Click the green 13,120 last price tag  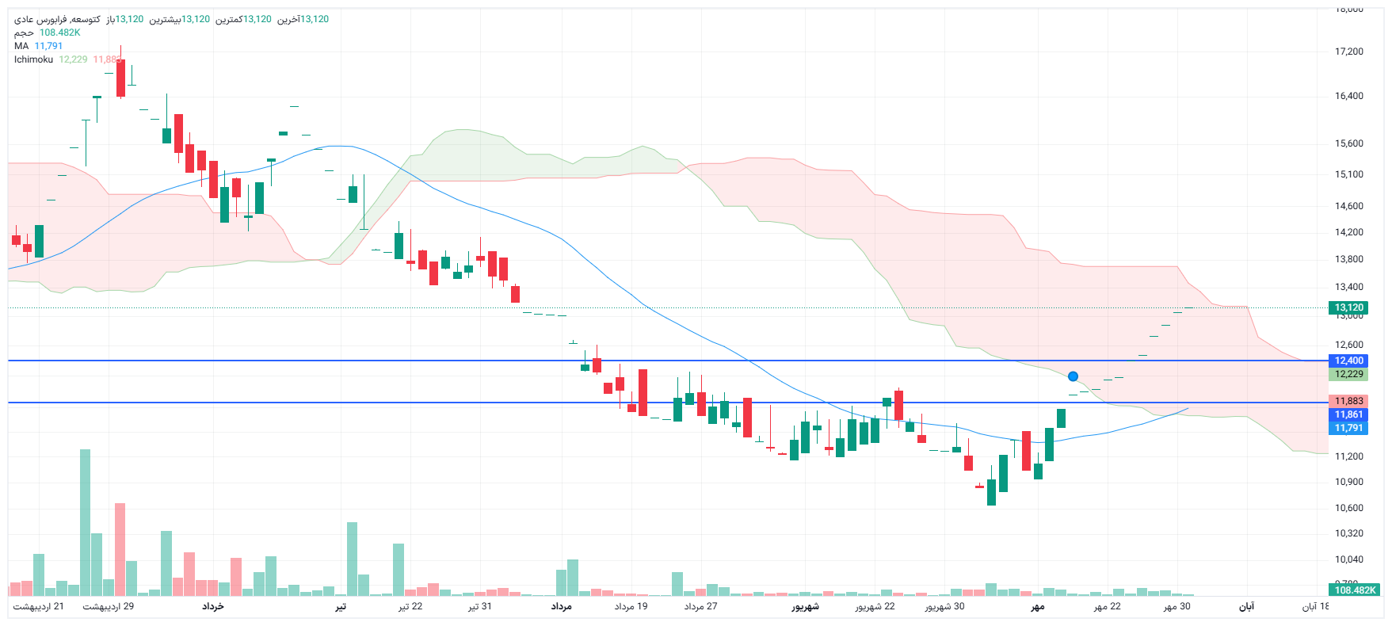(1348, 307)
